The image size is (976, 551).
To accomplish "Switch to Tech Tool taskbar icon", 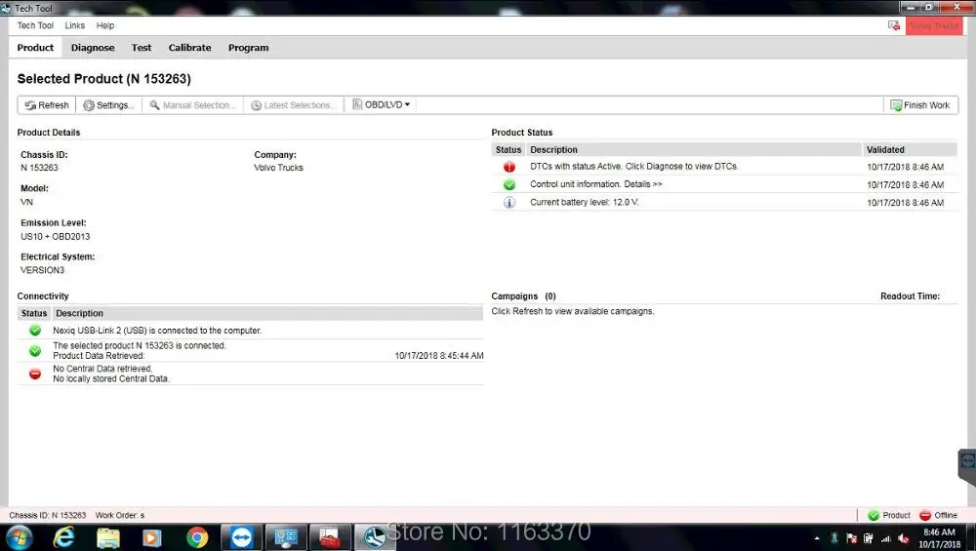I will coord(374,537).
